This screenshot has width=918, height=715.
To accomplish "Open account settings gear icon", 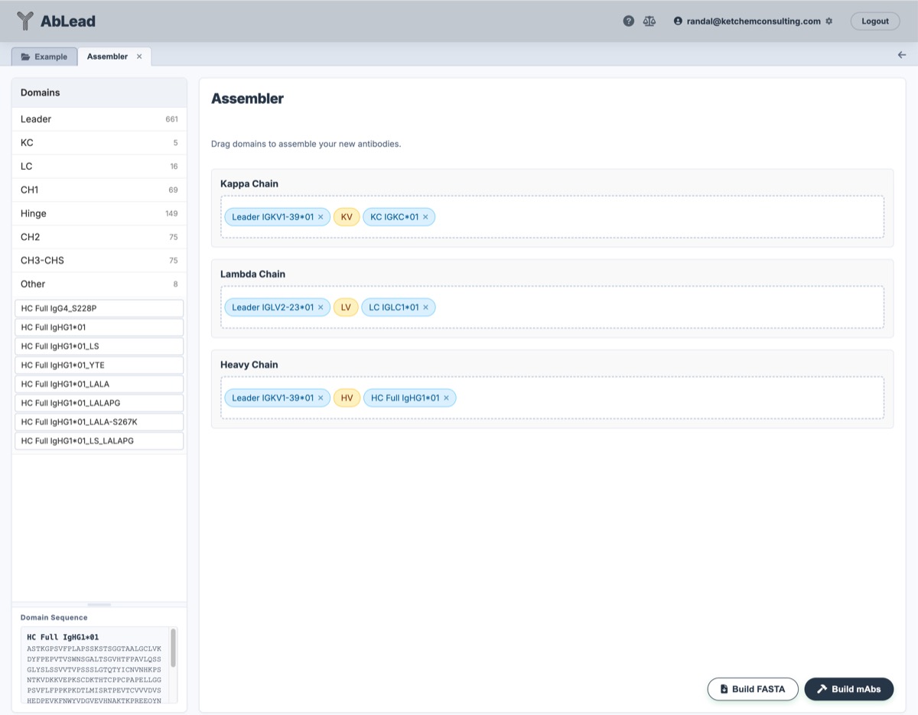I will pos(828,21).
